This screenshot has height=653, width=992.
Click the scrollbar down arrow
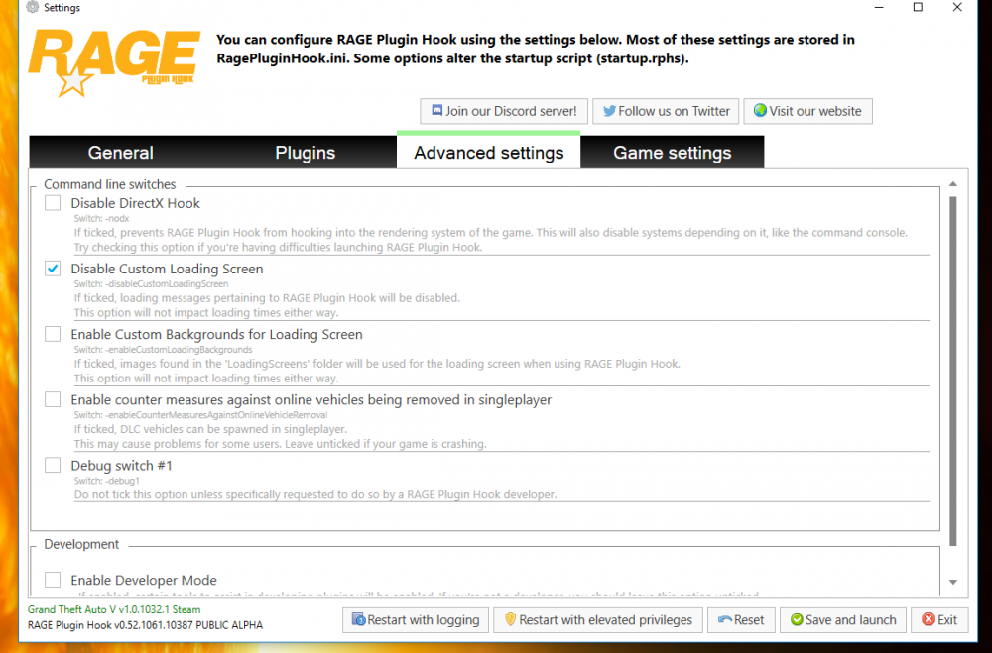click(953, 582)
